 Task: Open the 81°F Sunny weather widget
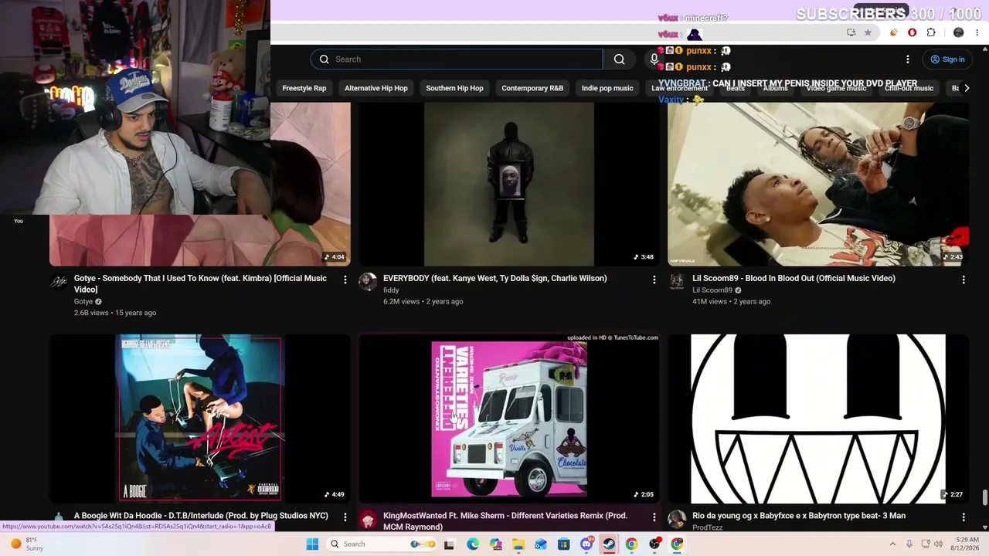tap(27, 544)
